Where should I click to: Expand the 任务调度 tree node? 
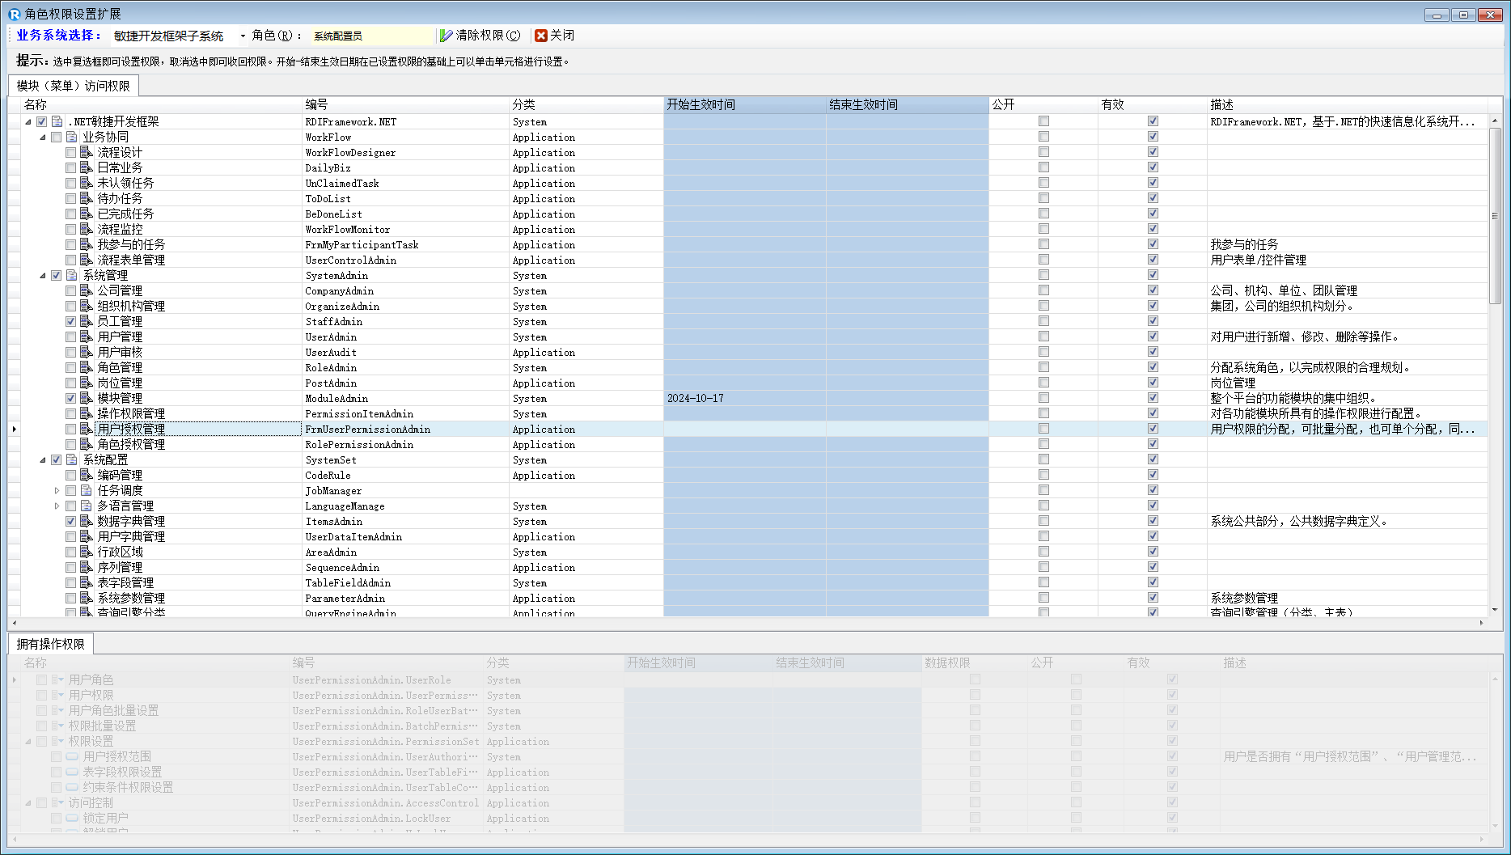coord(57,491)
